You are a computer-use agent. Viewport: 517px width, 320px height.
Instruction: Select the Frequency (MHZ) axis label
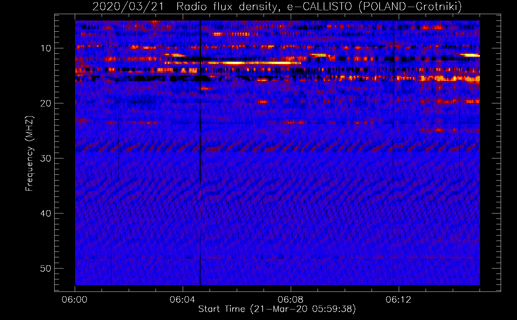pos(29,154)
